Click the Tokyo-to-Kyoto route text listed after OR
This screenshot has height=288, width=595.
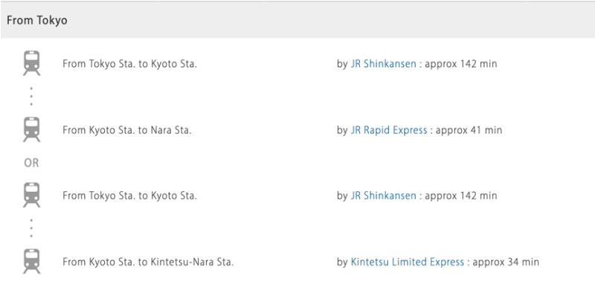(x=129, y=196)
